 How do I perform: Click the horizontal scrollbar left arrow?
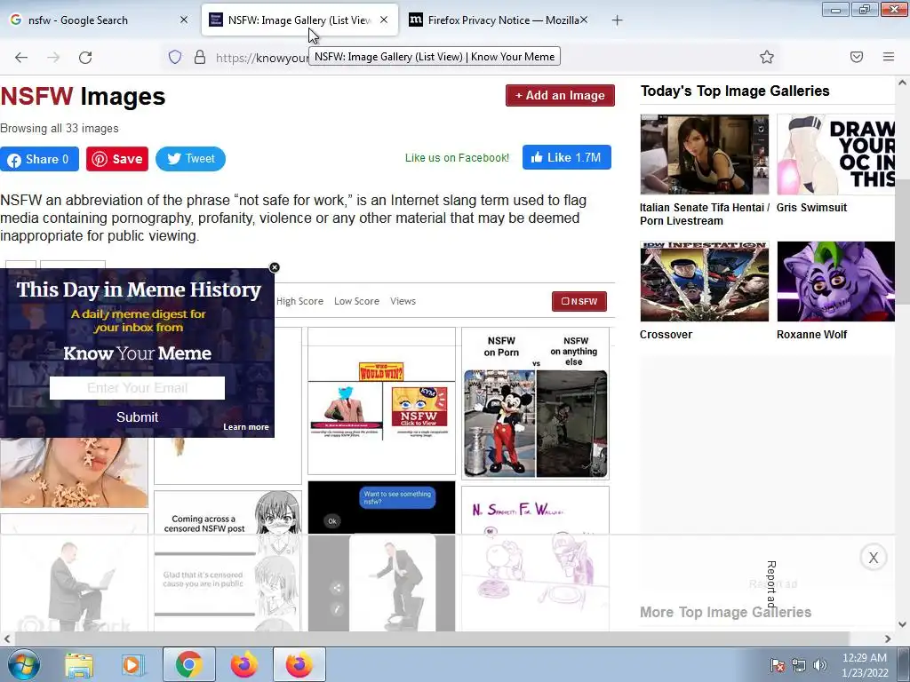tap(7, 639)
